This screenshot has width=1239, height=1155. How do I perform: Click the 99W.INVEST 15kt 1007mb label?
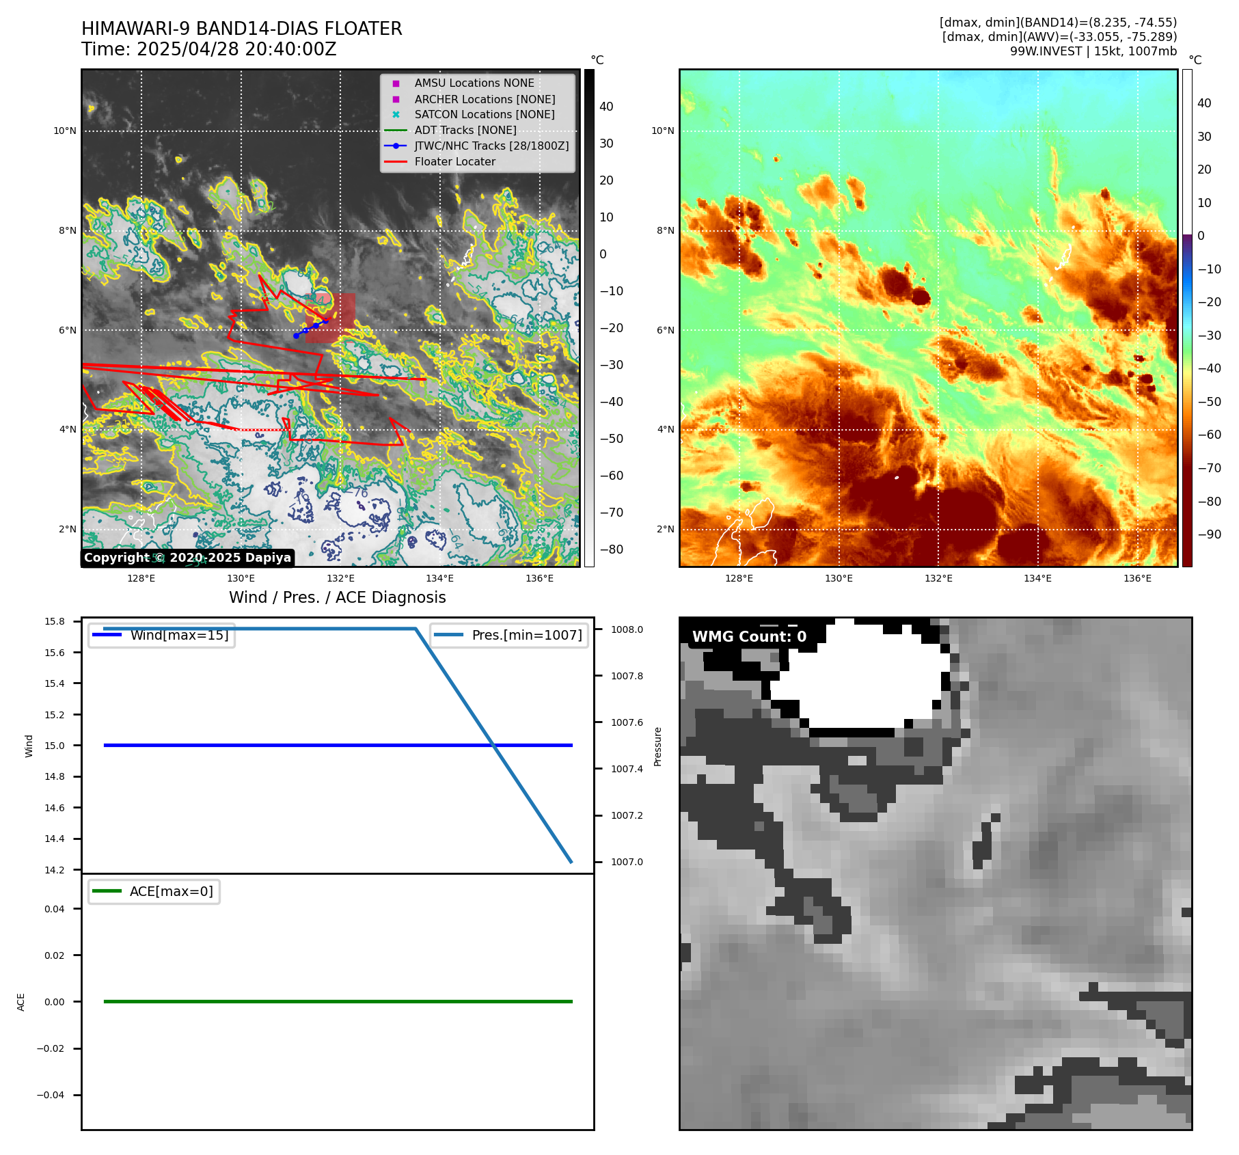click(x=1093, y=51)
